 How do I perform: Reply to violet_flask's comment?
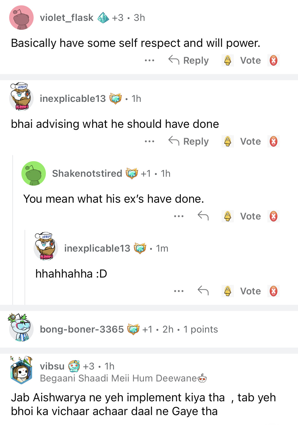188,61
